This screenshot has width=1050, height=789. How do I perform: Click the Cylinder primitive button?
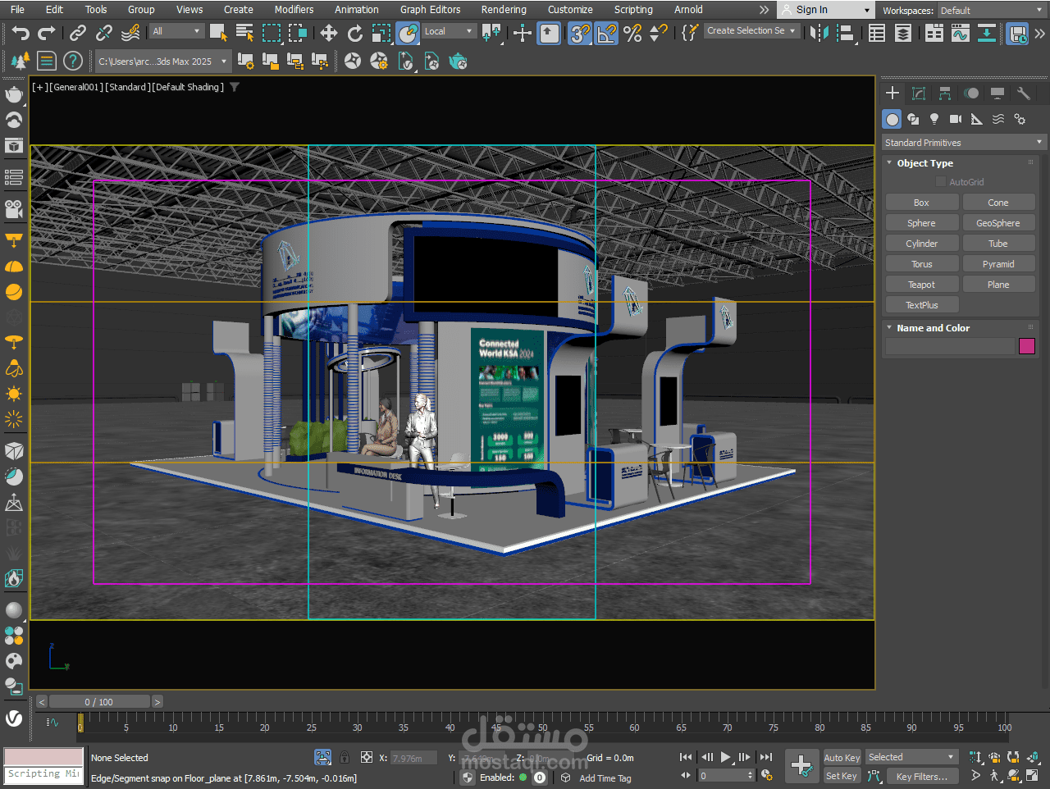tap(921, 244)
